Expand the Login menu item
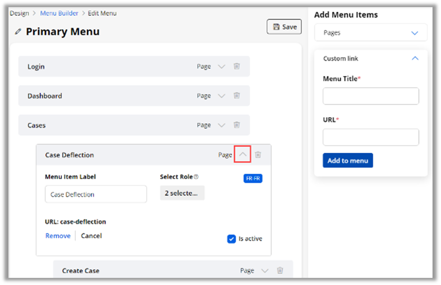This screenshot has width=441, height=285. click(x=222, y=66)
